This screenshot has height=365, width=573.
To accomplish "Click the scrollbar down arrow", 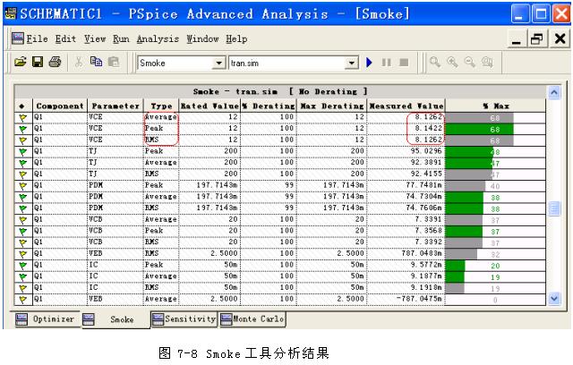I will (554, 299).
